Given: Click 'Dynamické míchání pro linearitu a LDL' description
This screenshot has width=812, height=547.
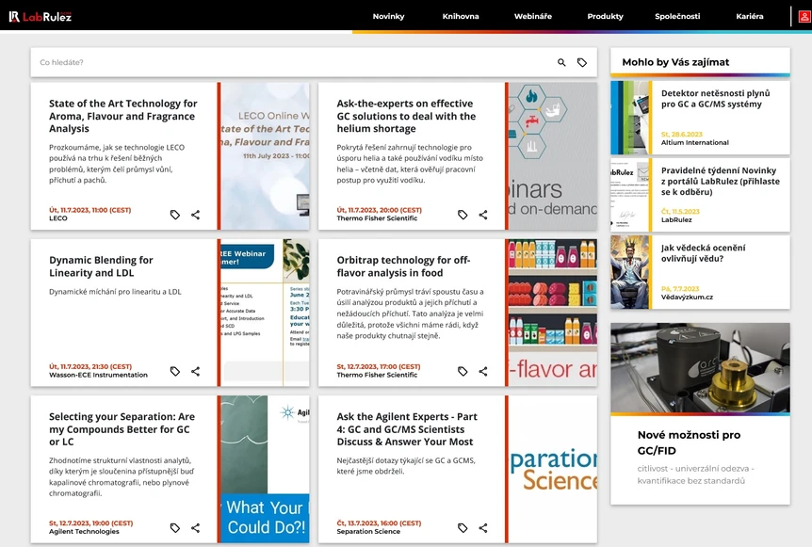Looking at the screenshot, I should point(115,292).
